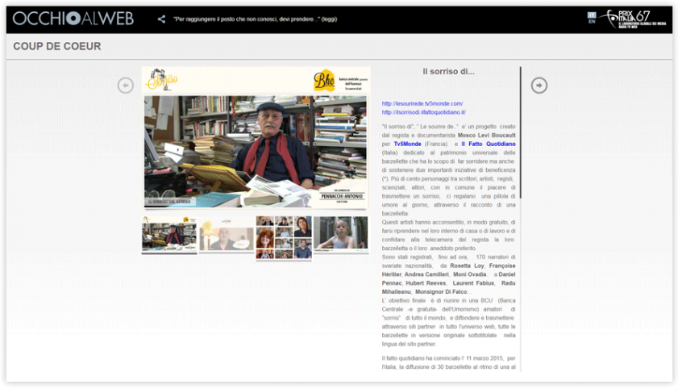Select the faces collage thumbnail

(x=284, y=238)
